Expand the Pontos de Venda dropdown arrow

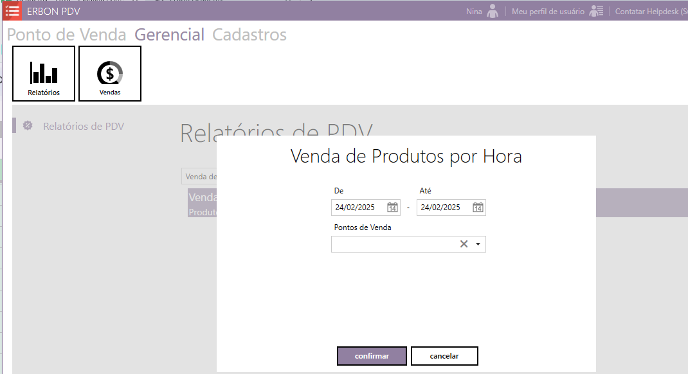[478, 244]
